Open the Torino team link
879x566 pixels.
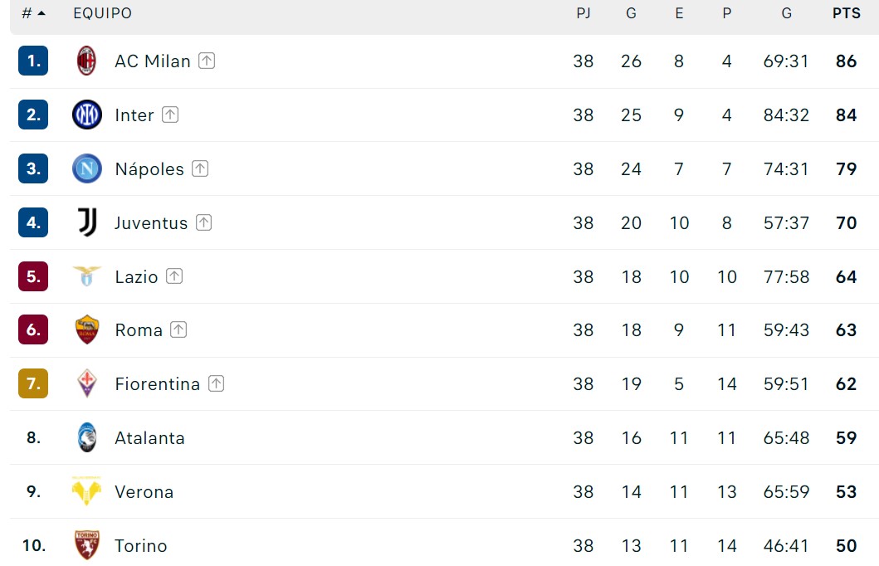(141, 546)
